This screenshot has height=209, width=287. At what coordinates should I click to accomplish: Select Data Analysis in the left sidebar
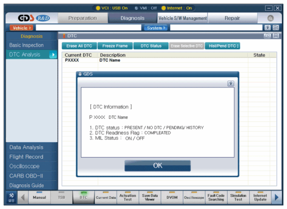click(x=26, y=147)
